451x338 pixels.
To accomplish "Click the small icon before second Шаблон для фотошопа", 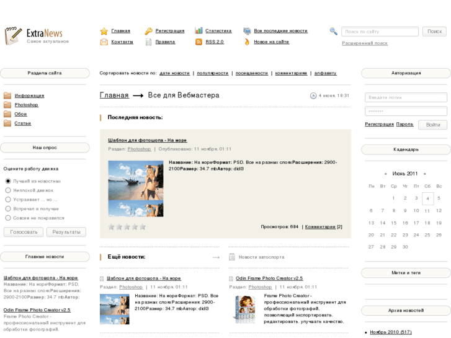I will [102, 278].
